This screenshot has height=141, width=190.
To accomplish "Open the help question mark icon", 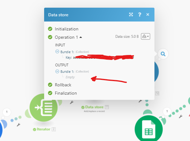I will tap(140, 14).
